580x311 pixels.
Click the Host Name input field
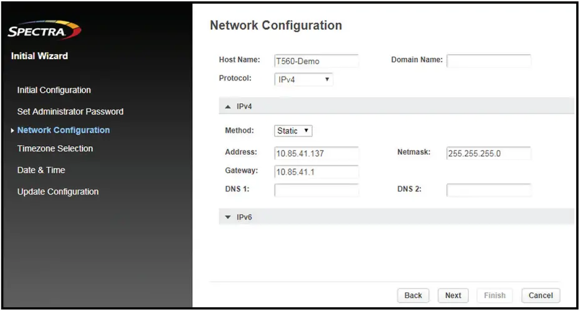pyautogui.click(x=317, y=61)
